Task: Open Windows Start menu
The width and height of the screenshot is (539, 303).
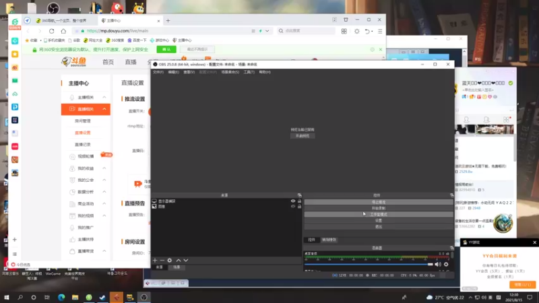Action: [7, 297]
